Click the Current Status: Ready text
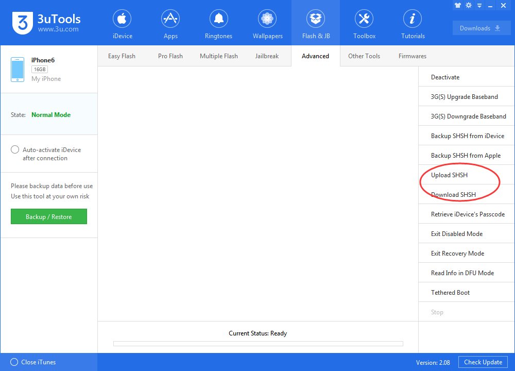 (x=258, y=333)
